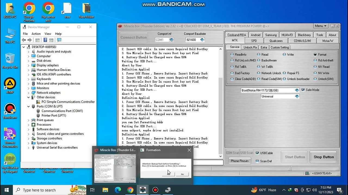Click the log scrollbar up arrow
Viewport: 348px width, 195px height.
[x=220, y=49]
